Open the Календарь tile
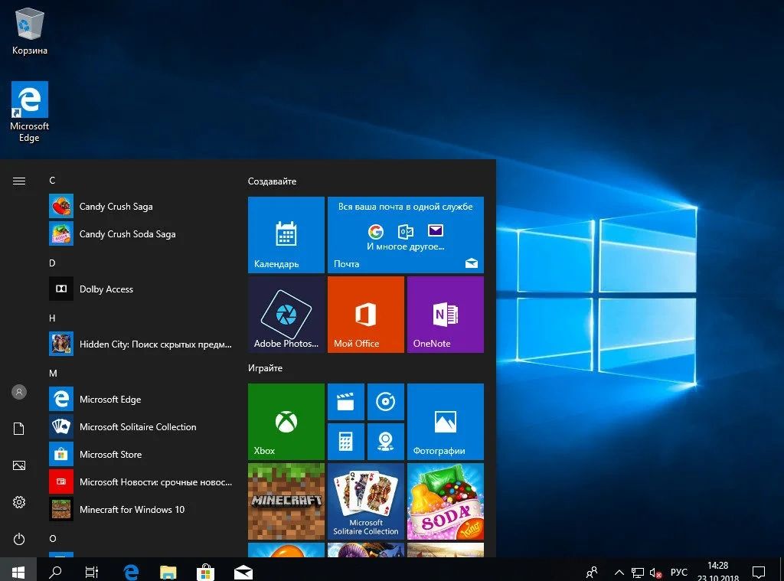 pos(286,234)
